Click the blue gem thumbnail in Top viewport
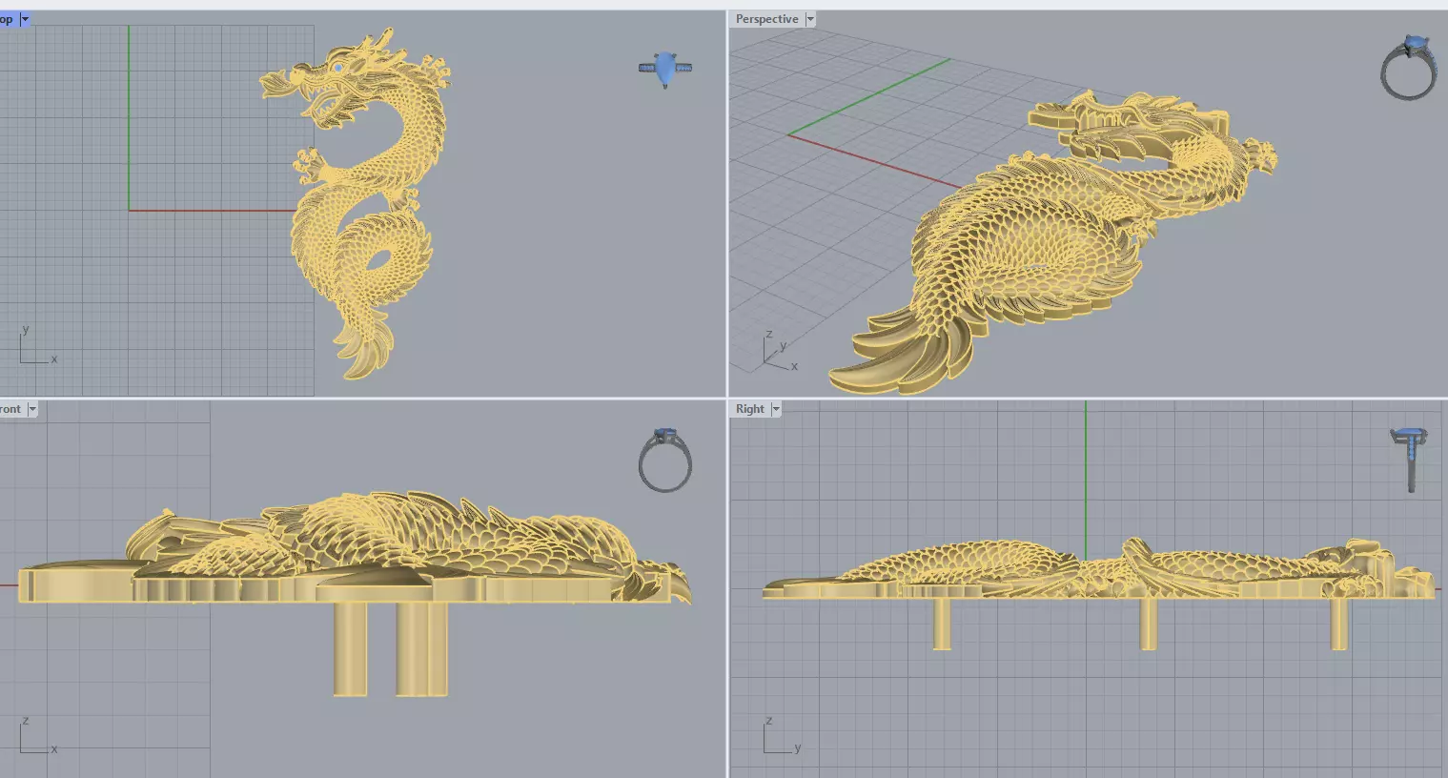Screen dimensions: 1448x778 665,70
